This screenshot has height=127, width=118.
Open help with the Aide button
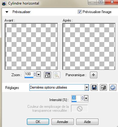[x=87, y=122]
